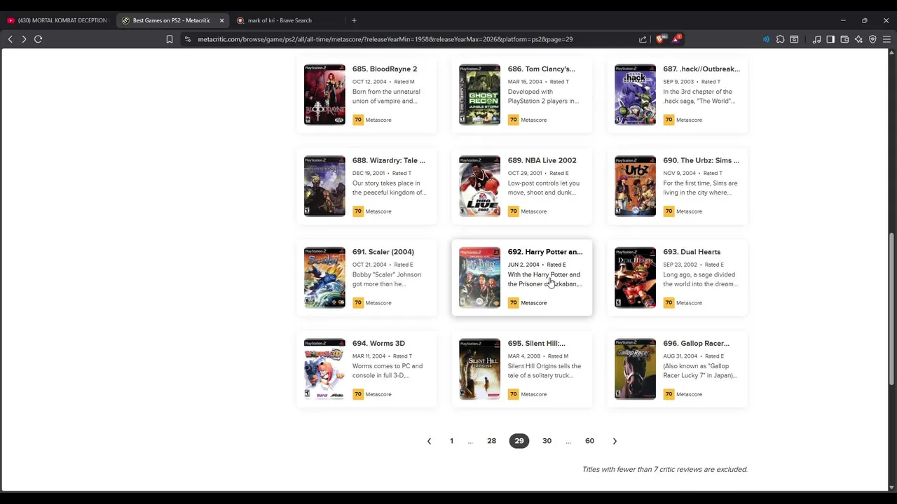Click title 688. Wizardry: Tale ...
Viewport: 897px width, 504px height.
pyautogui.click(x=389, y=160)
